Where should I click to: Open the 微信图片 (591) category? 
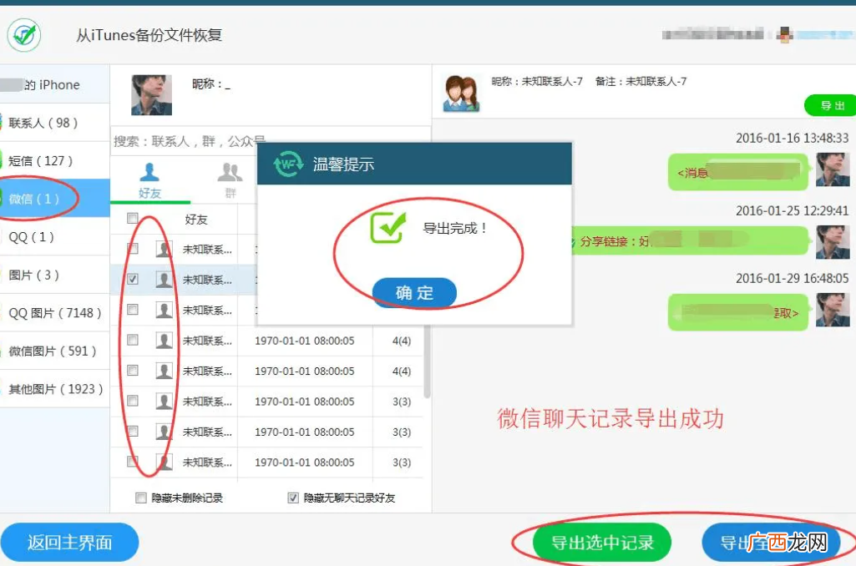tap(54, 351)
